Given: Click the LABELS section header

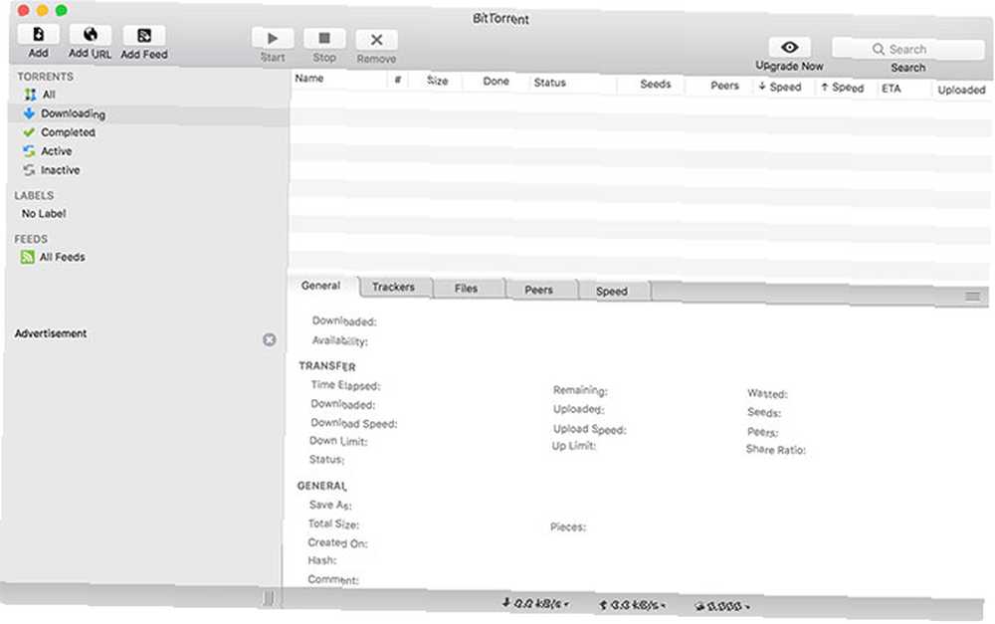Looking at the screenshot, I should [34, 195].
